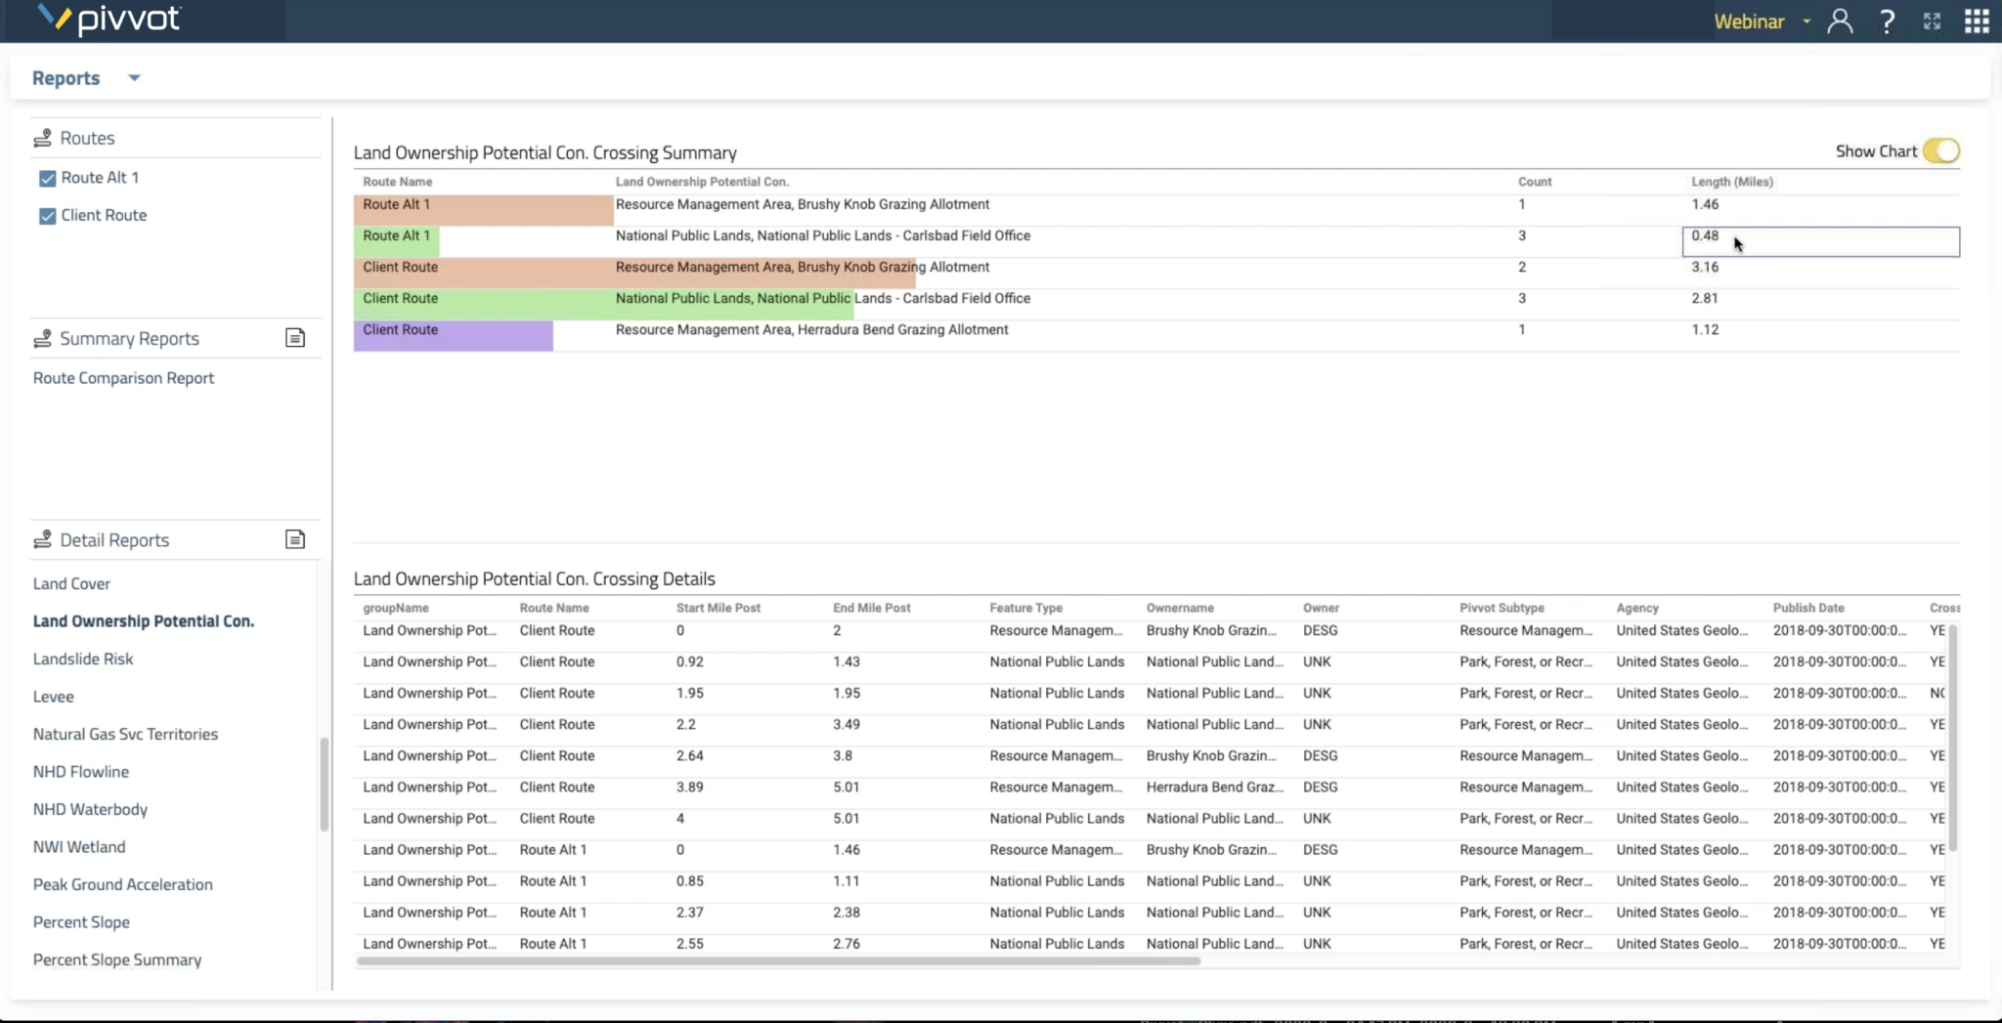Turn off the Show Chart toggle
Screen dimensions: 2002x1023
click(1940, 150)
